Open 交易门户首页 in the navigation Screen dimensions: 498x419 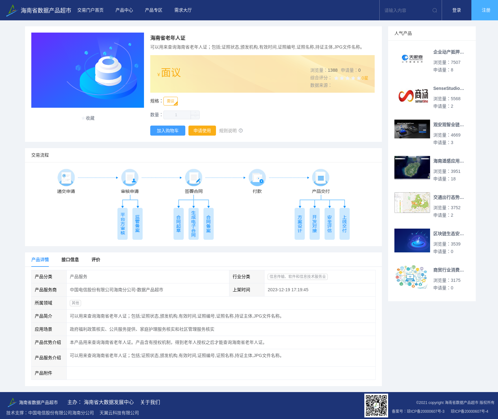(90, 10)
